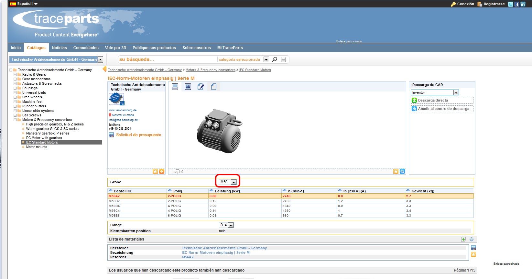Collapse the Lista de materiales section
The width and height of the screenshot is (532, 279).
[472, 239]
